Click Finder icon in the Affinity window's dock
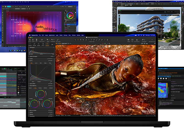 coord(10,51)
